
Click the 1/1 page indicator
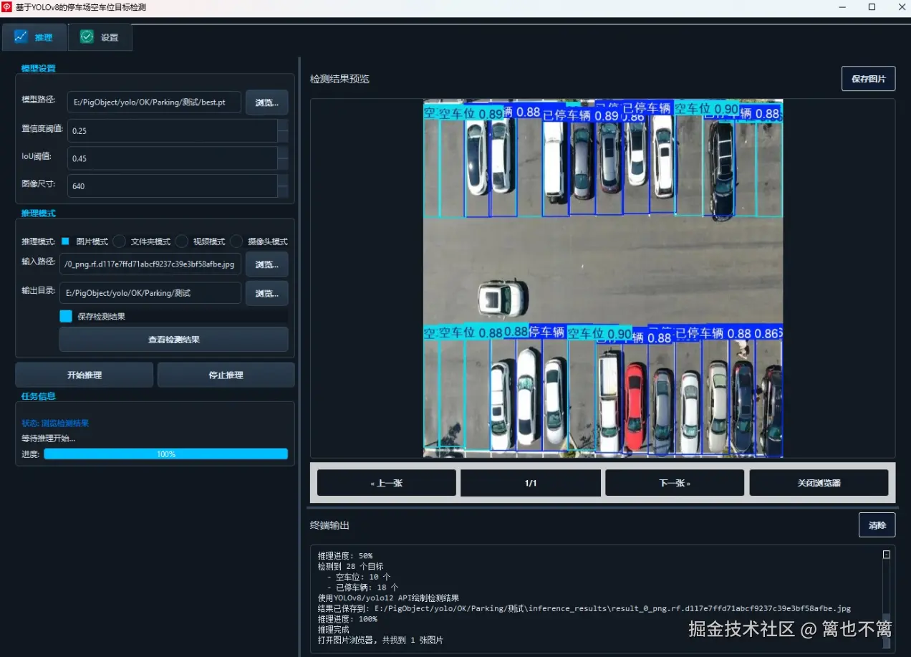pyautogui.click(x=531, y=483)
